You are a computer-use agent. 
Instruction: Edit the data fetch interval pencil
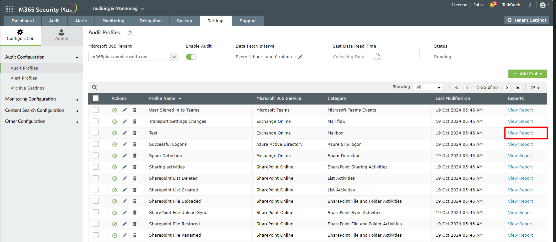click(x=300, y=57)
